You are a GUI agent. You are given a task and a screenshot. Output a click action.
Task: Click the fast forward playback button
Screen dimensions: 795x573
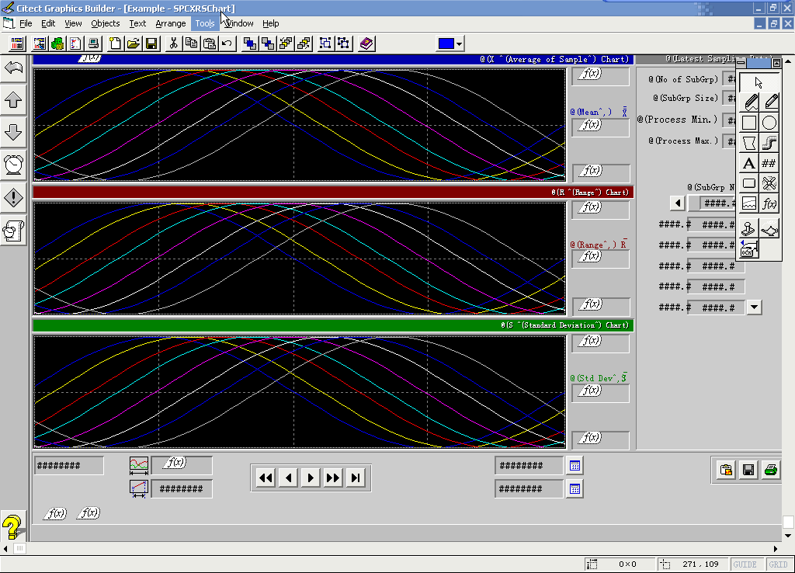(x=332, y=477)
